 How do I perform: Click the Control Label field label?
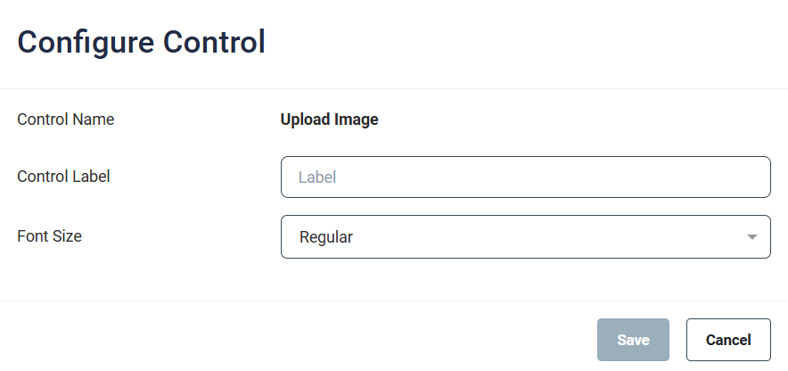tap(63, 177)
